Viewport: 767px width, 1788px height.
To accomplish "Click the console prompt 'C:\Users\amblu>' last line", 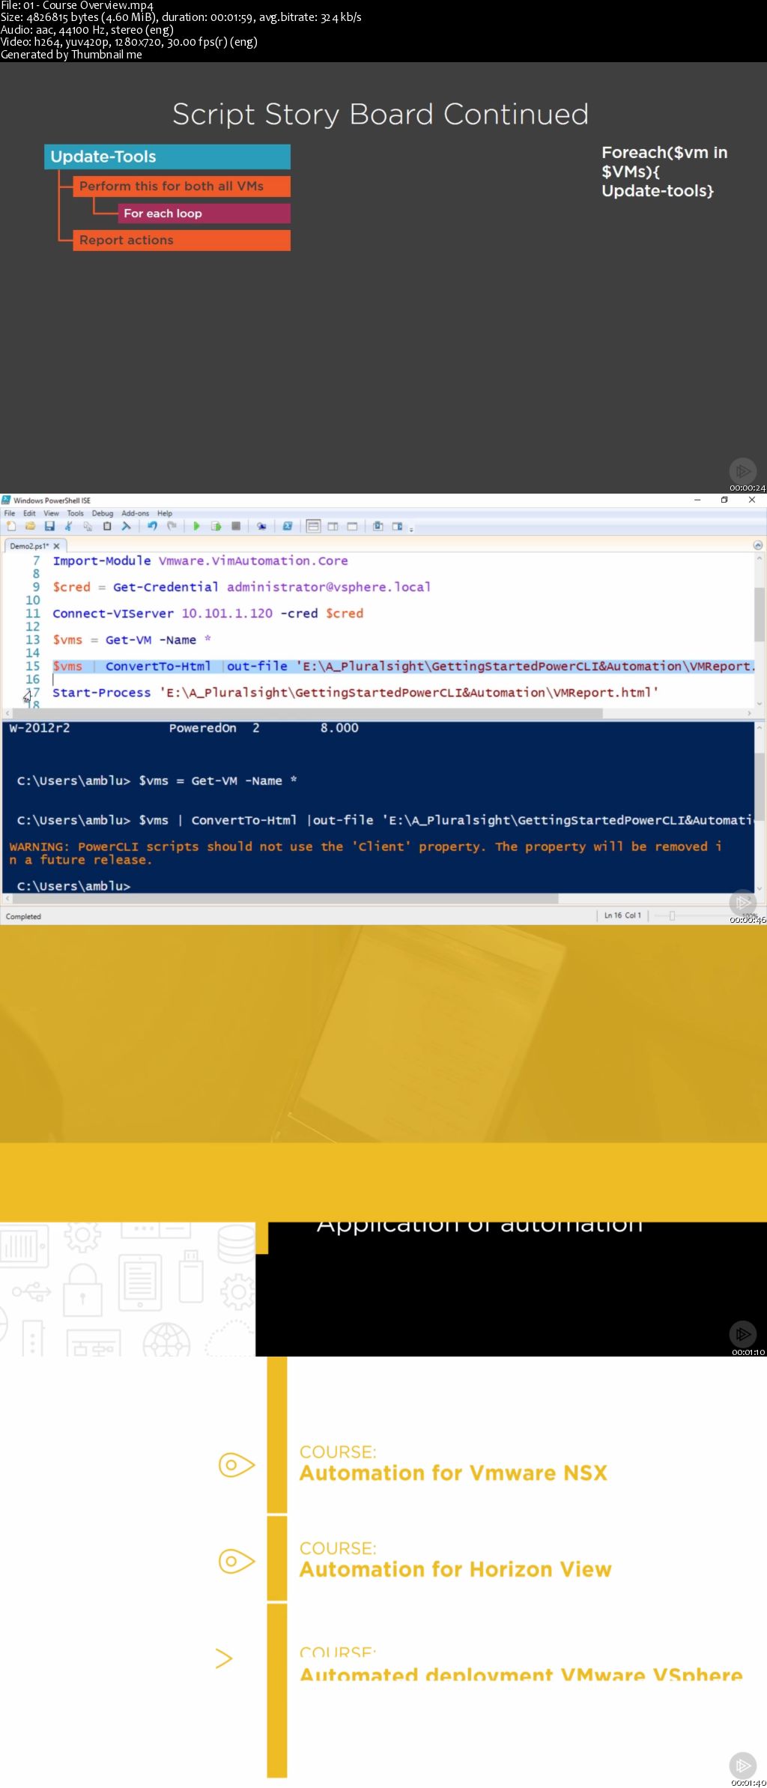I will tap(73, 886).
